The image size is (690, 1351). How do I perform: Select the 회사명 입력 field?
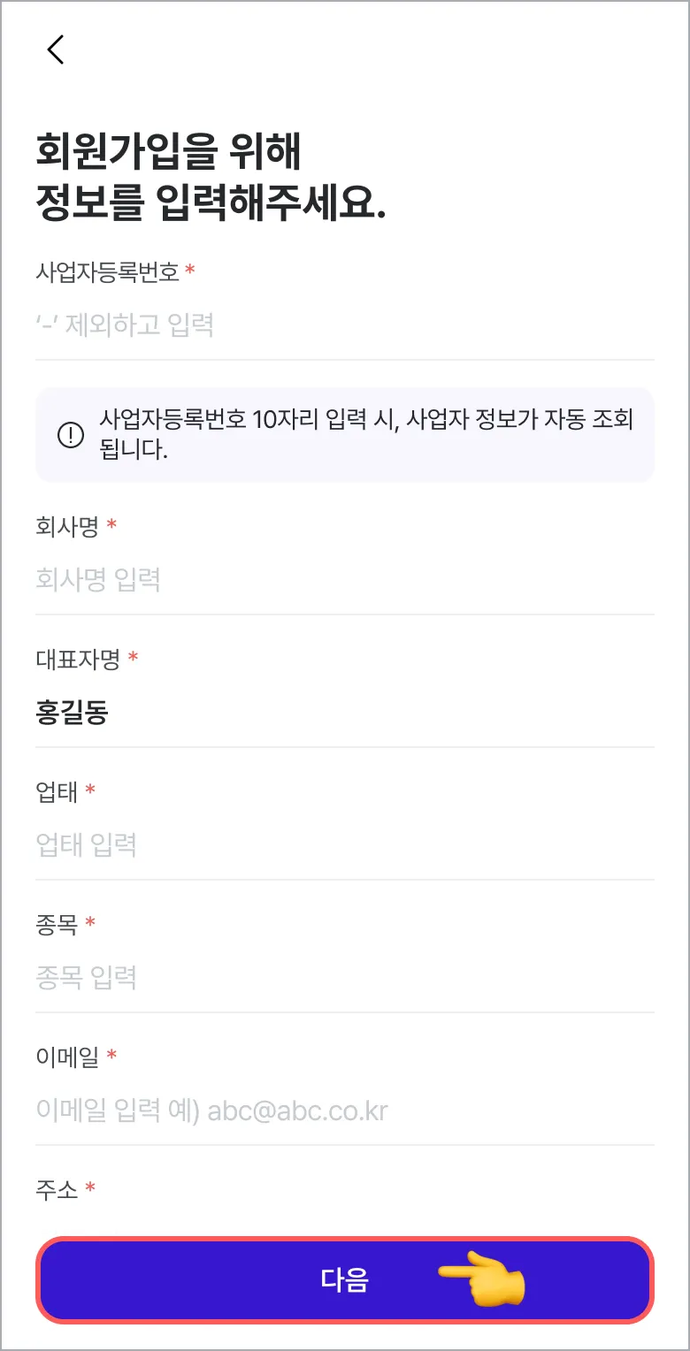(x=345, y=580)
